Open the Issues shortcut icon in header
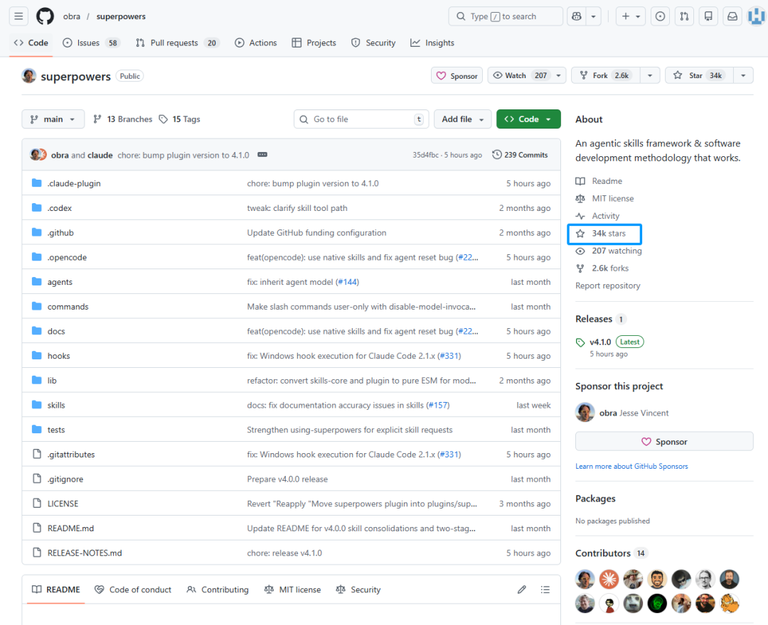Viewport: 768px width, 625px height. tap(661, 16)
